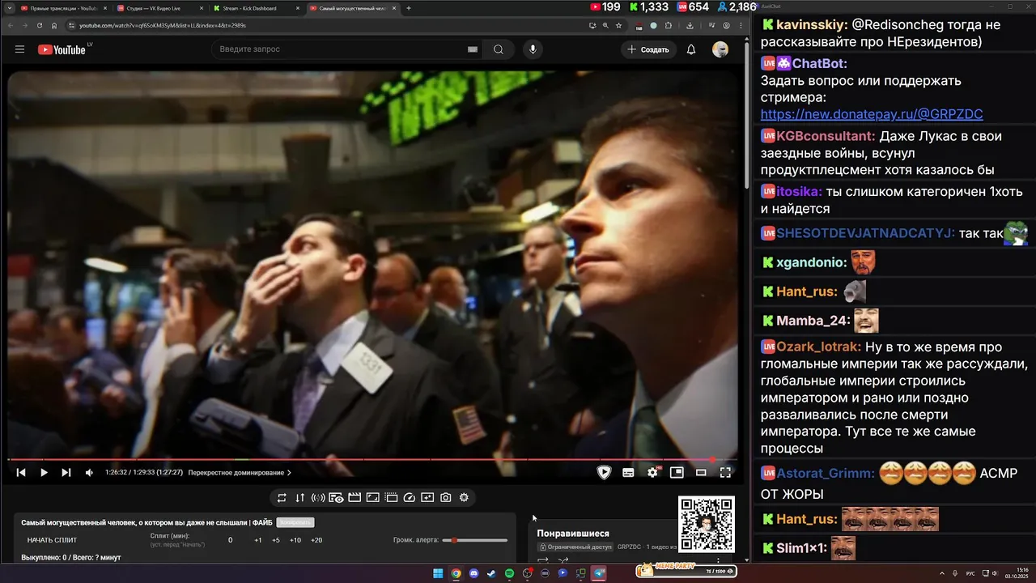Viewport: 1036px width, 583px height.
Task: Open the donatepay.ru link in chat
Action: pos(872,114)
